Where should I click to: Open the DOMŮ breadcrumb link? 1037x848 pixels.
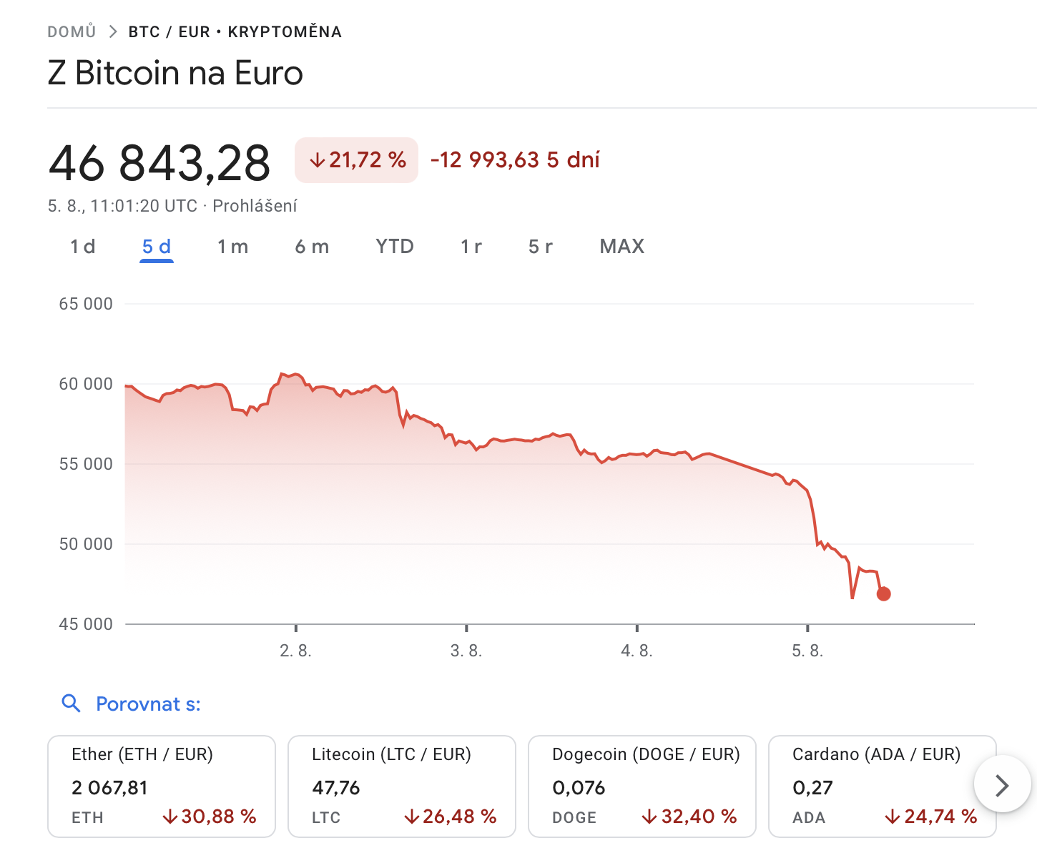tap(72, 31)
